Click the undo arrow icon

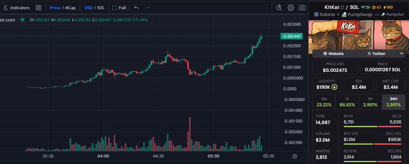(136, 7)
